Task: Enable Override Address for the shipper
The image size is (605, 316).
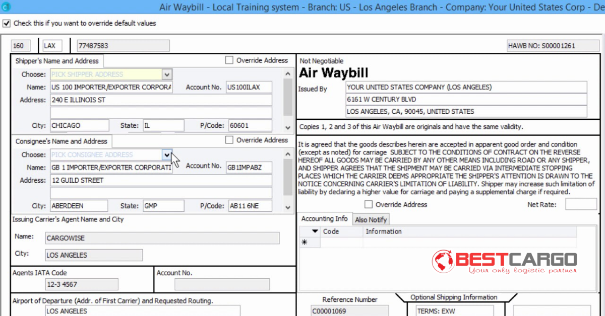Action: [x=229, y=60]
